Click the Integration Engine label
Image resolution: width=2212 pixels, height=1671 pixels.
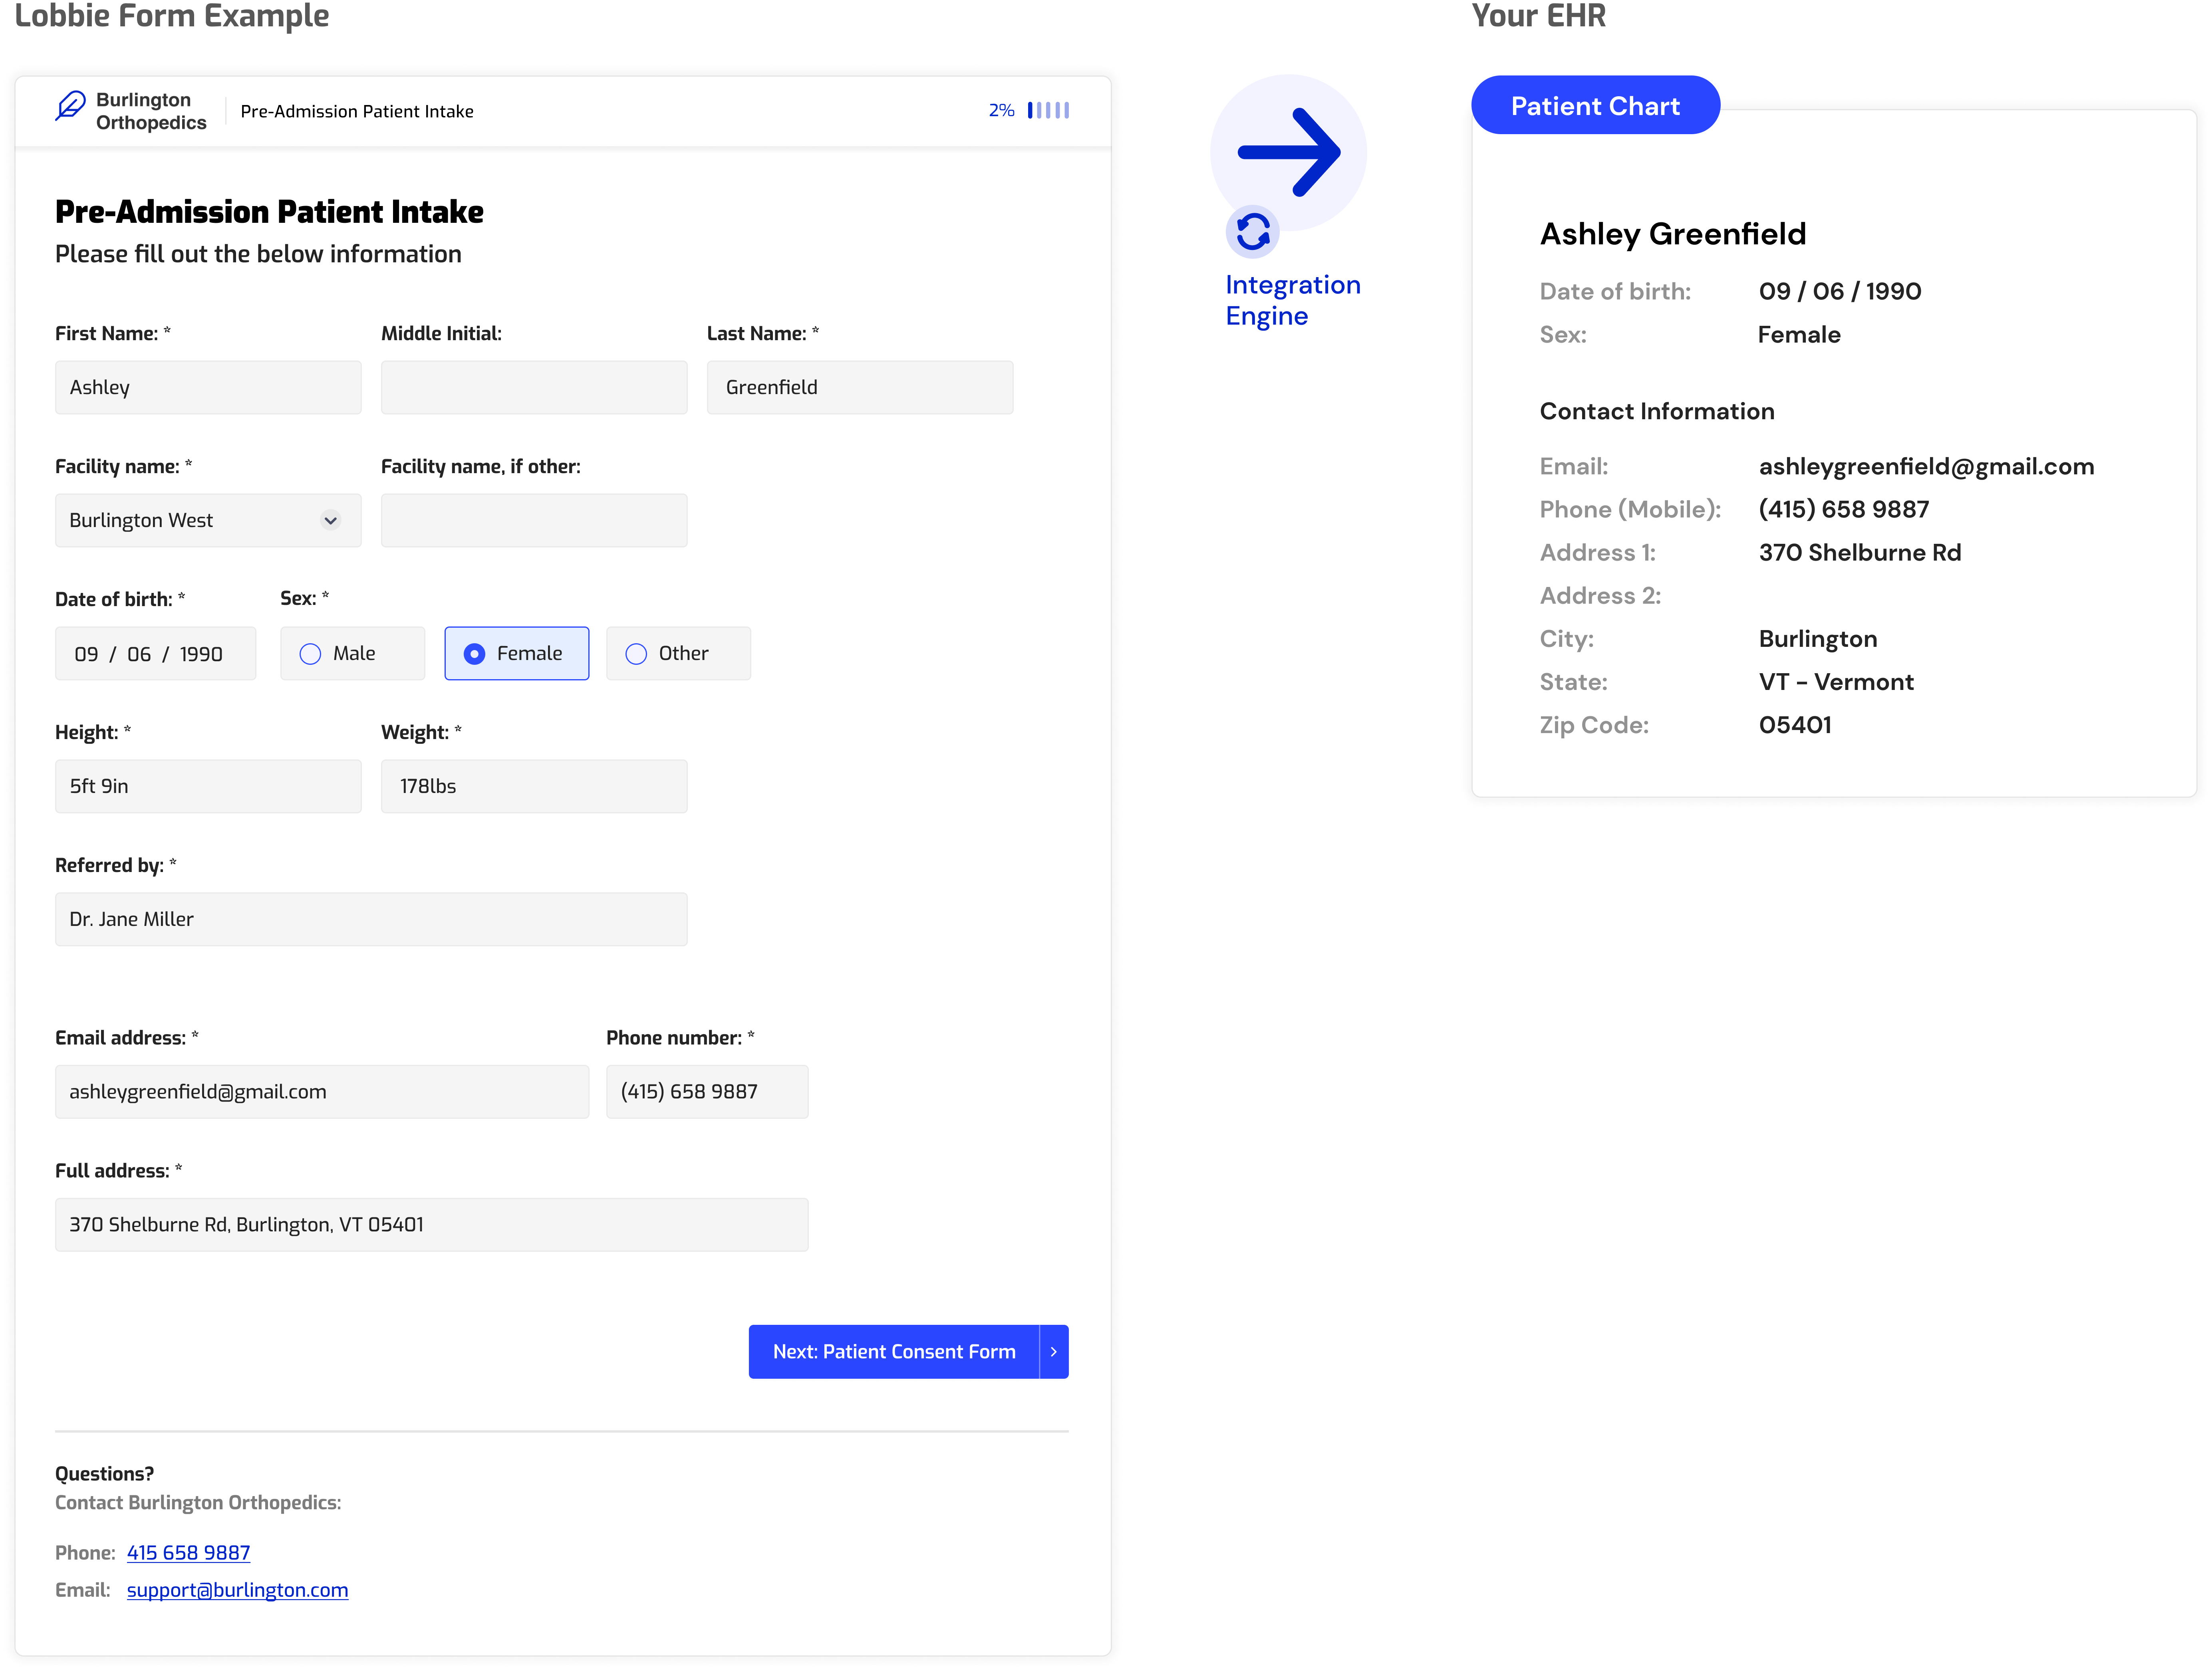(x=1292, y=300)
